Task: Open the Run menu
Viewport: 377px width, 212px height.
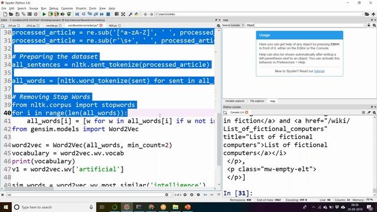Action: [x=44, y=8]
